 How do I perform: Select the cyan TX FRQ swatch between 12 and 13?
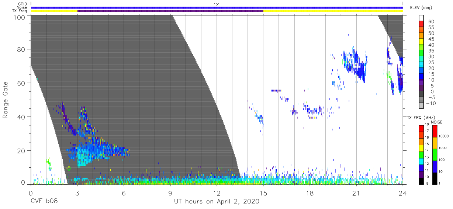[421, 161]
